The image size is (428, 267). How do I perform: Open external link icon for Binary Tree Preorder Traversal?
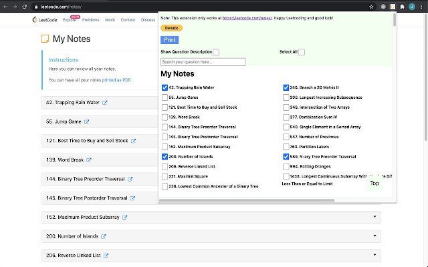click(130, 179)
